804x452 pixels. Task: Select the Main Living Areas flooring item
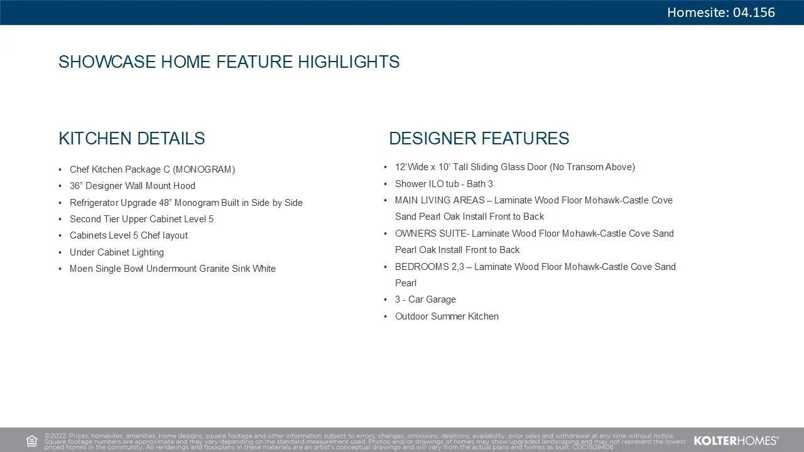pos(533,208)
